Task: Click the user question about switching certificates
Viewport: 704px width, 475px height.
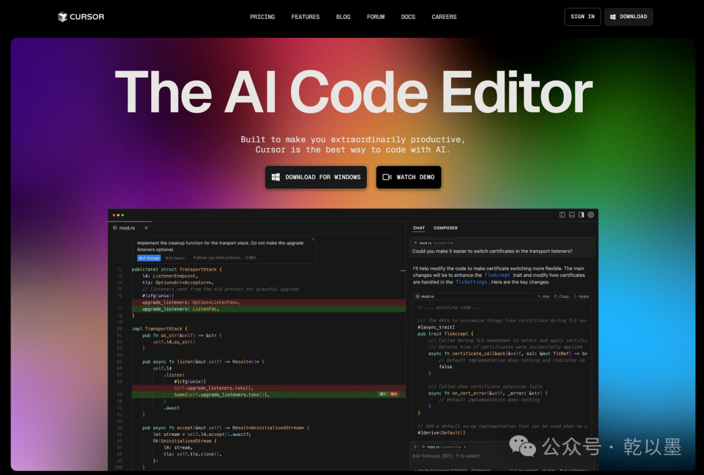Action: tap(492, 251)
